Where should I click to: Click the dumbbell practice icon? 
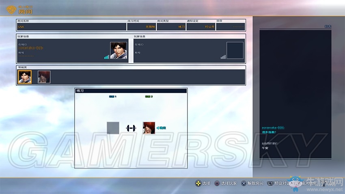point(131,128)
